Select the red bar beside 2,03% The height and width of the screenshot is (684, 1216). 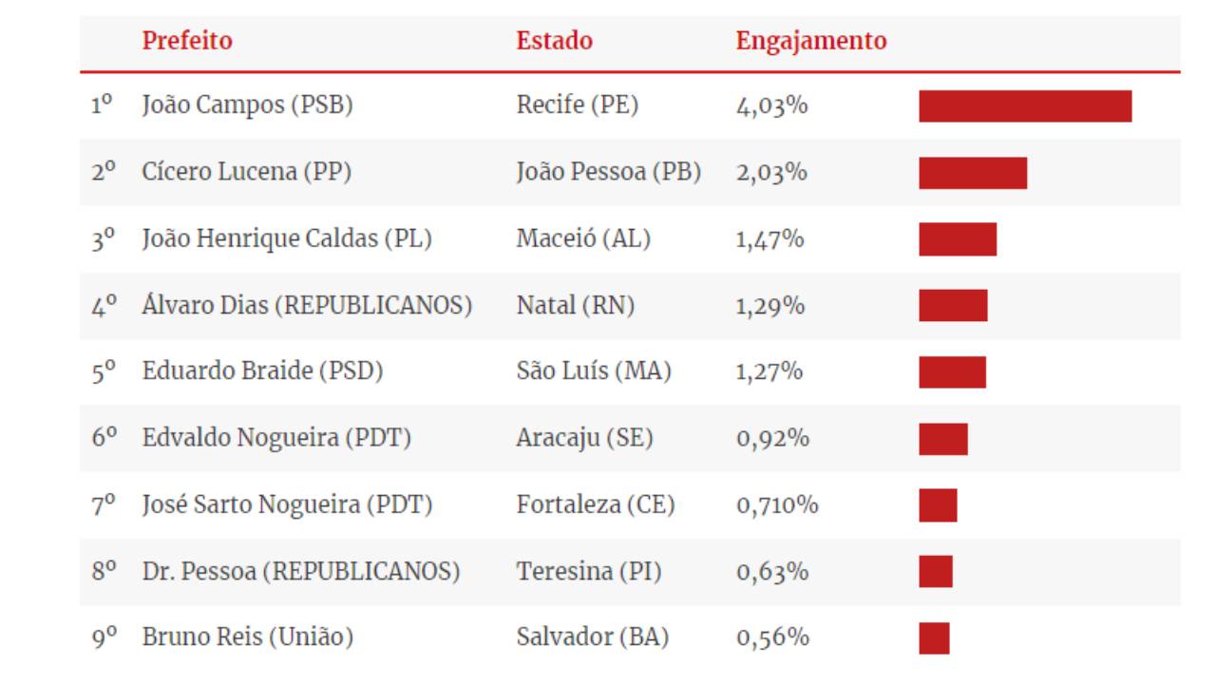[972, 173]
